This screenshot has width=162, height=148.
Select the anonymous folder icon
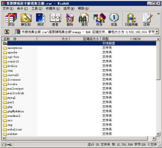pyautogui.click(x=5, y=48)
